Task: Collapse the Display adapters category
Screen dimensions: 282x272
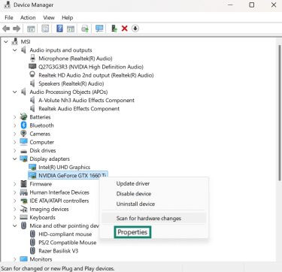Action: (15, 159)
